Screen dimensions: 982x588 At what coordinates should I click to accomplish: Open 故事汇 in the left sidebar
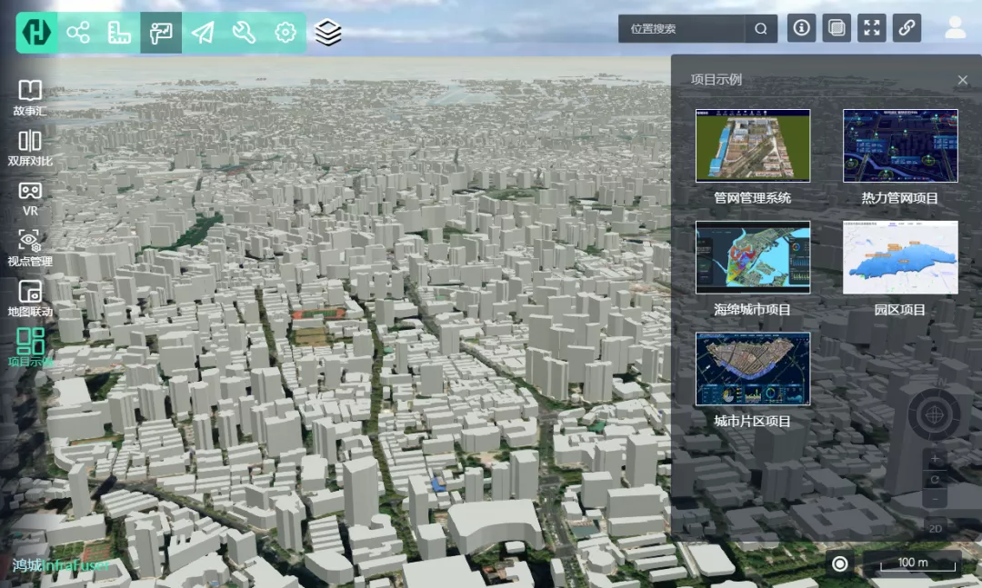(30, 97)
